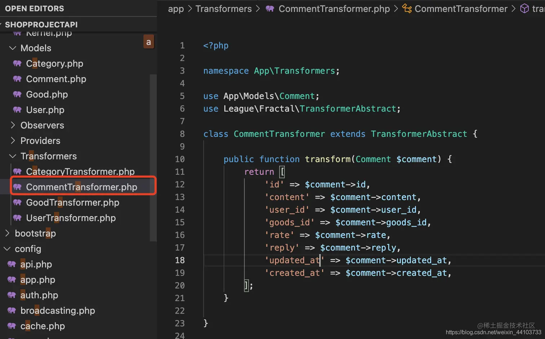Open Category.php in the Models folder

[x=55, y=64]
